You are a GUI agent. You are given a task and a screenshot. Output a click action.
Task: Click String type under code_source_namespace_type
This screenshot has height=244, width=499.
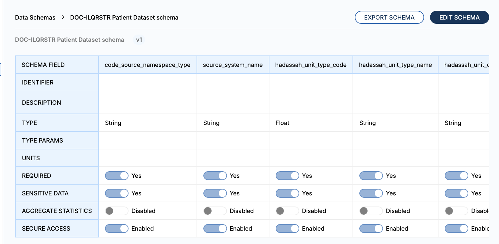click(113, 123)
